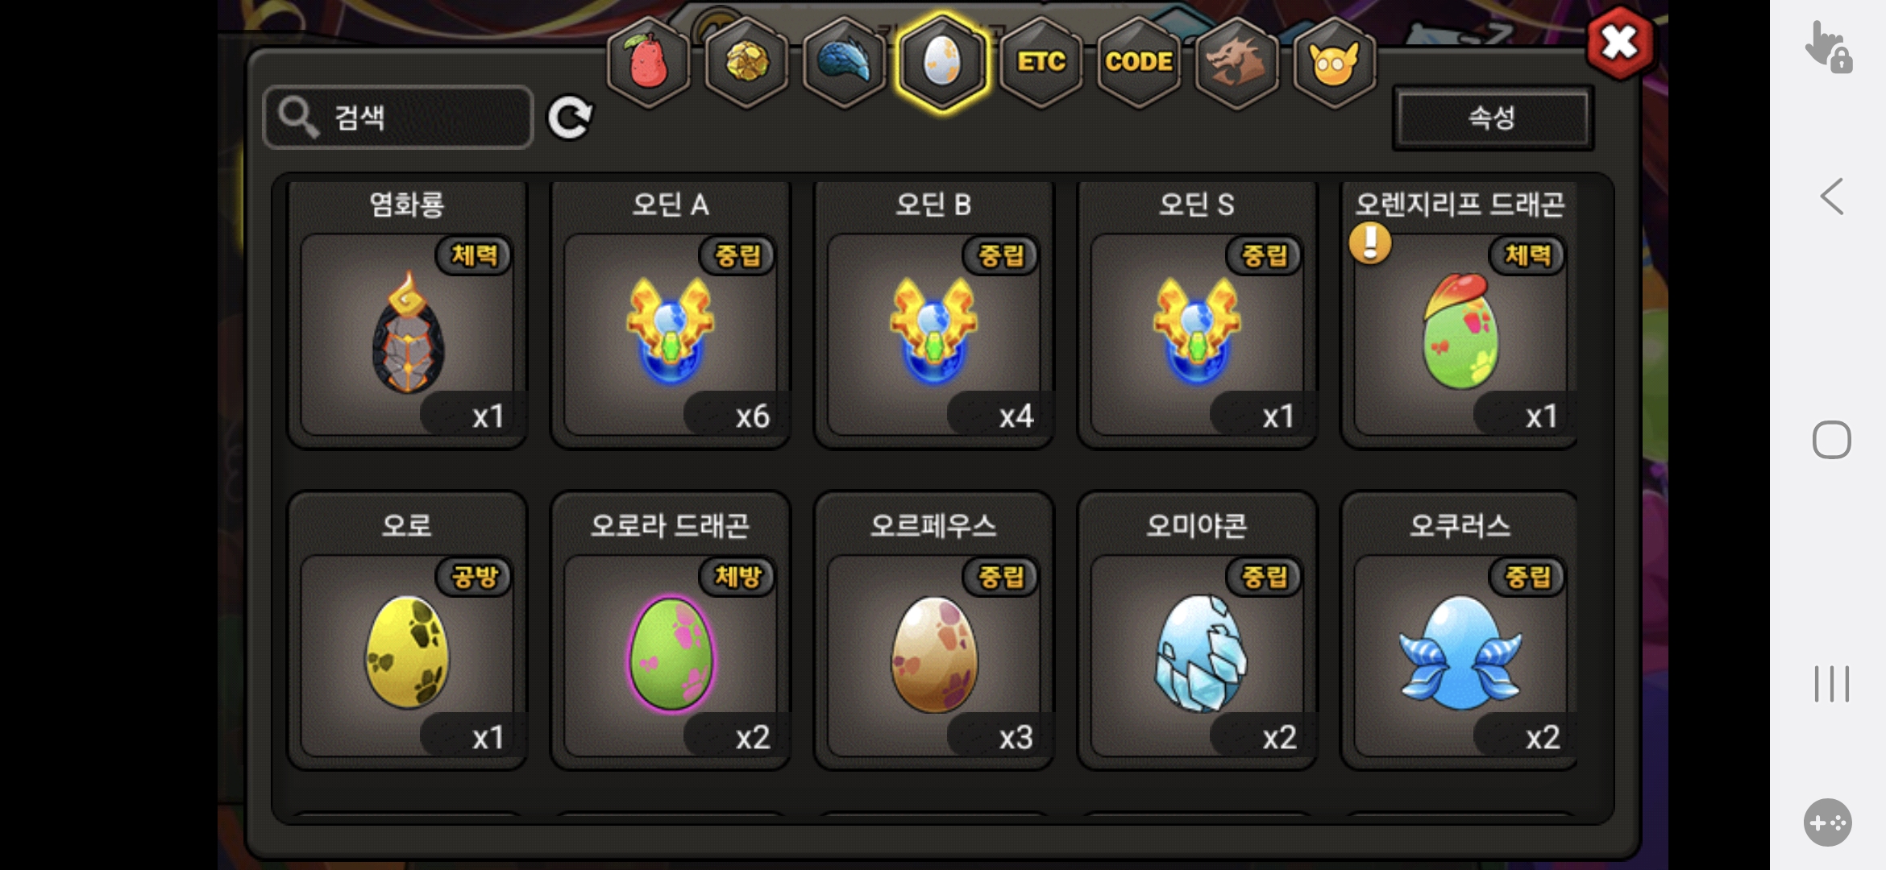Image resolution: width=1886 pixels, height=870 pixels.
Task: Switch to the CODE tab
Action: click(1139, 62)
